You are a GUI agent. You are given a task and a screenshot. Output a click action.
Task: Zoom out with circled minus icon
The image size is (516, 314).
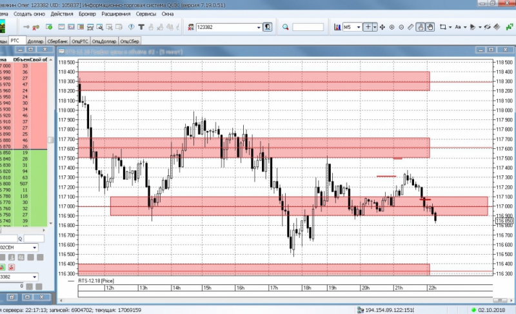pyautogui.click(x=401, y=27)
